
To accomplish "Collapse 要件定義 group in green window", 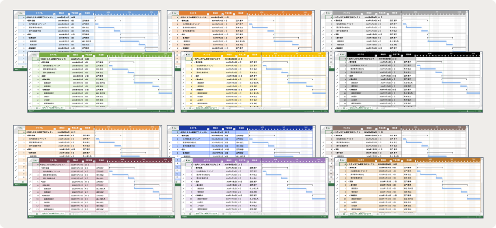I will click(41, 62).
